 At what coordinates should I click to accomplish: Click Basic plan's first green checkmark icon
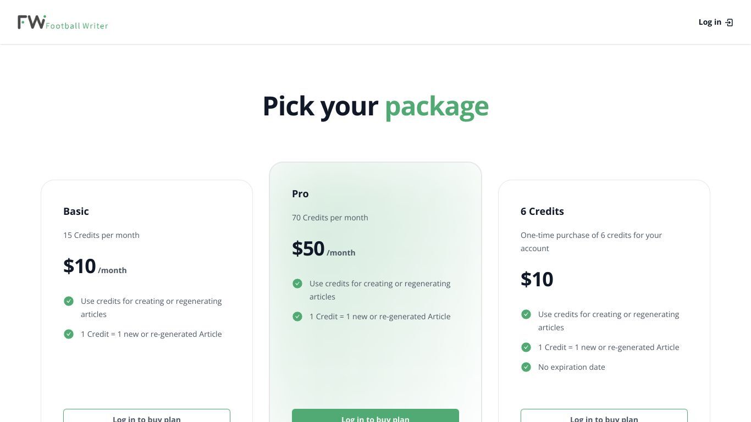click(69, 301)
